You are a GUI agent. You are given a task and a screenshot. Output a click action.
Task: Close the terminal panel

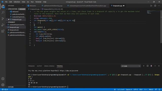159,66
